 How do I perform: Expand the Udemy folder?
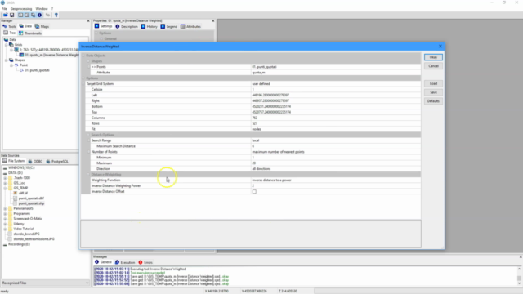click(x=5, y=224)
